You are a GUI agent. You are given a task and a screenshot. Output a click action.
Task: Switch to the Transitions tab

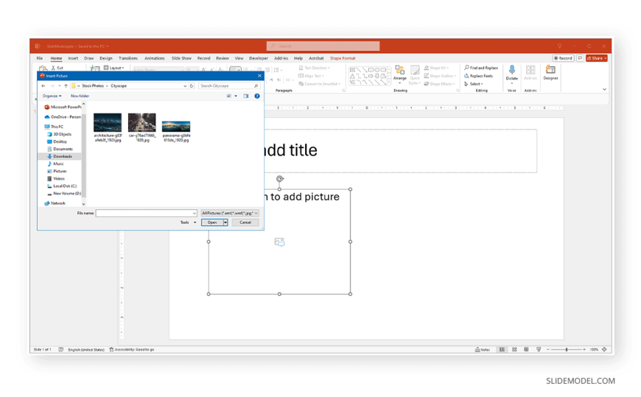[x=128, y=58]
